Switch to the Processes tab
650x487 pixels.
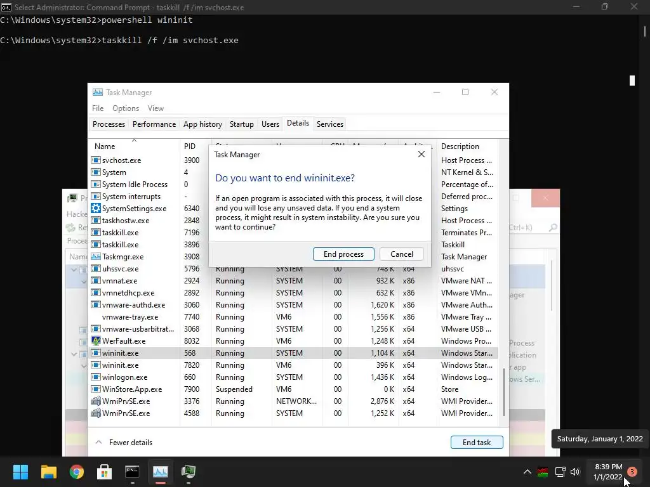click(109, 124)
